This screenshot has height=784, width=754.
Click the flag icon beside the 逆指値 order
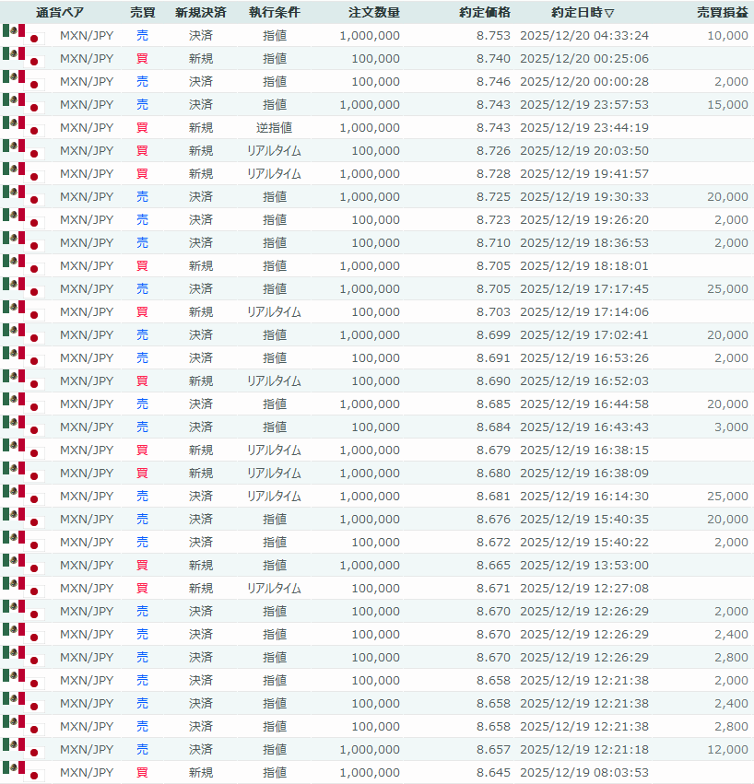(x=22, y=127)
